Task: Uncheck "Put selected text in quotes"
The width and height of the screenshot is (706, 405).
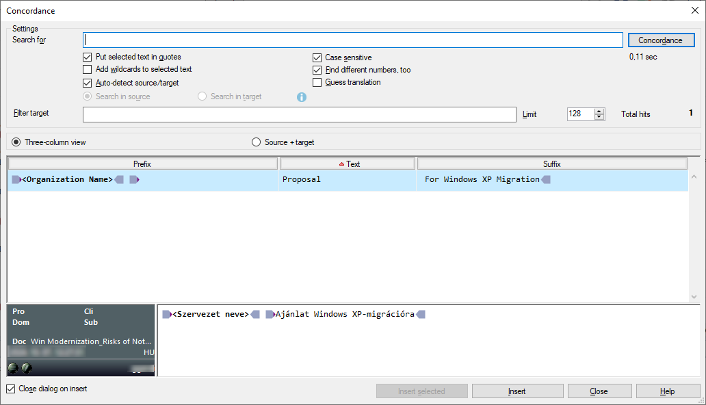Action: [x=87, y=57]
